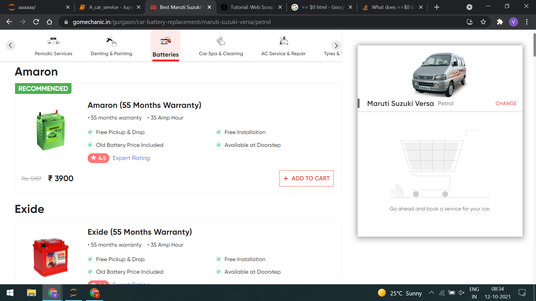Open the browser home page
The width and height of the screenshot is (536, 301).
point(49,22)
